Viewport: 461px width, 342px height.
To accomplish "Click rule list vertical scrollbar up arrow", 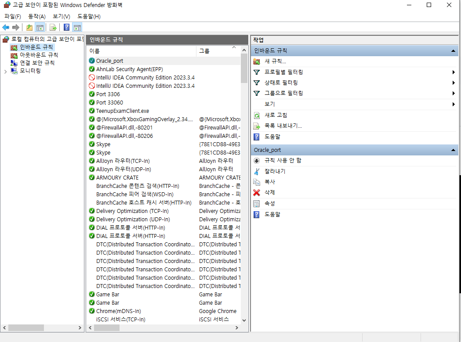I will [244, 50].
